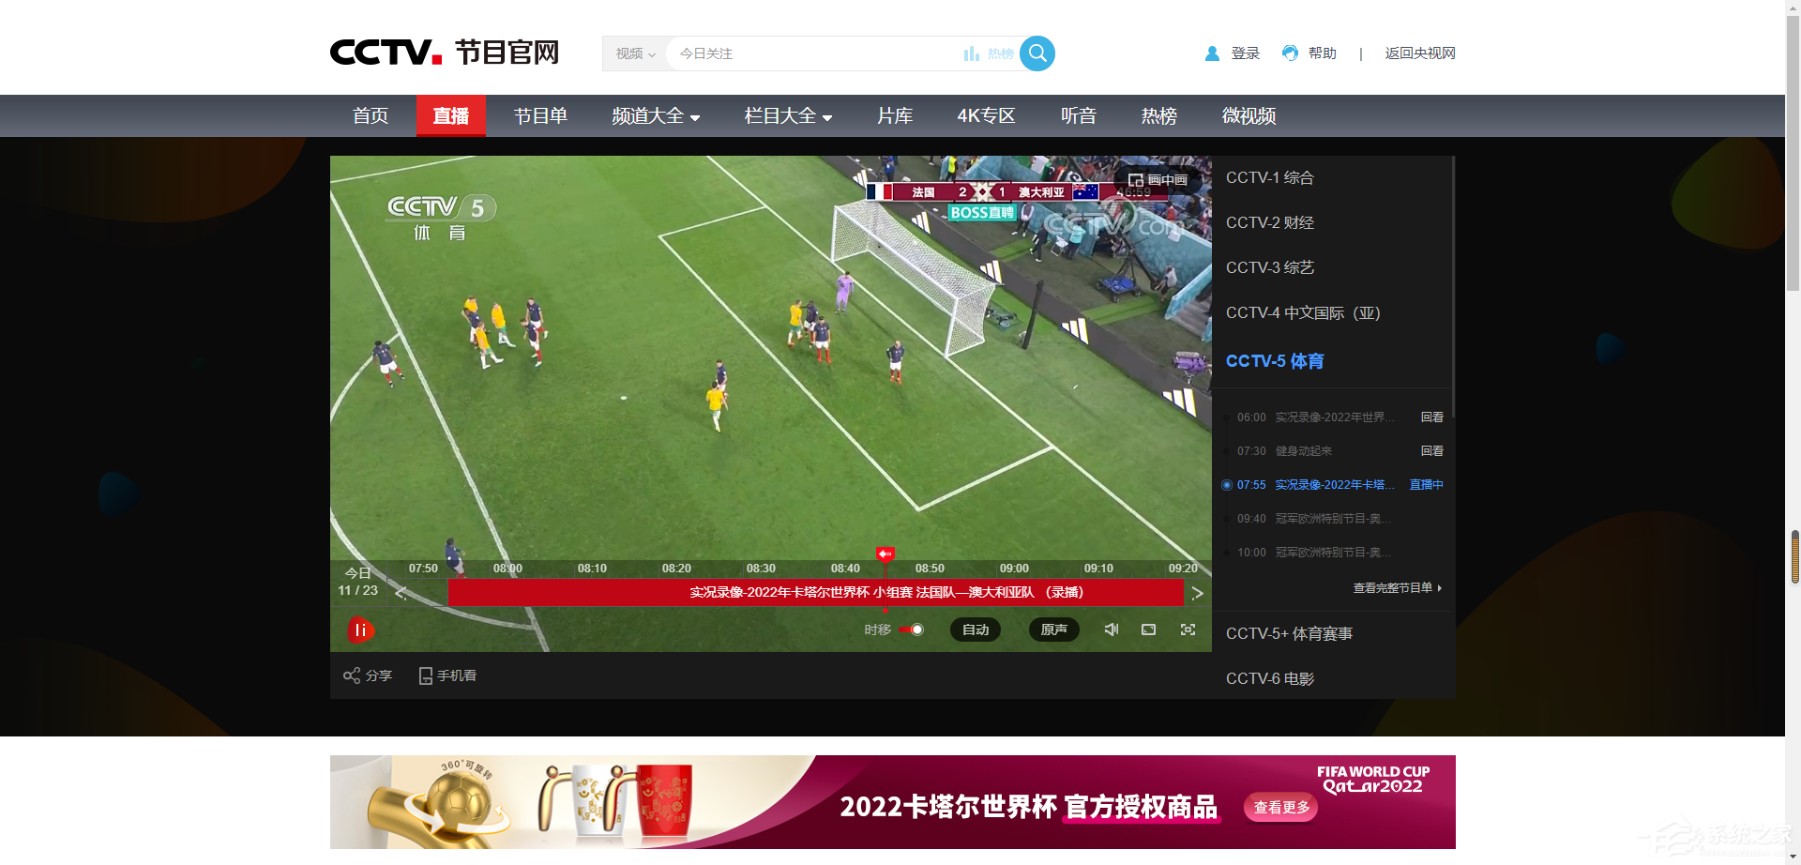Click the 今日 11/23 date label on timeline
Viewport: 1801px width, 865px height.
(x=357, y=582)
